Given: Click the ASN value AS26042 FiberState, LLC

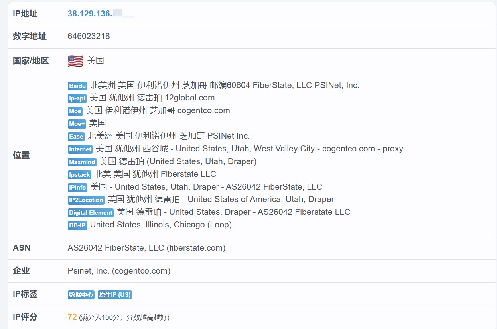Looking at the screenshot, I should tap(147, 248).
